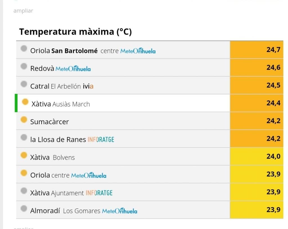The image size is (288, 229).
Task: Click the gray status dot beside Redovà
Action: point(24,66)
